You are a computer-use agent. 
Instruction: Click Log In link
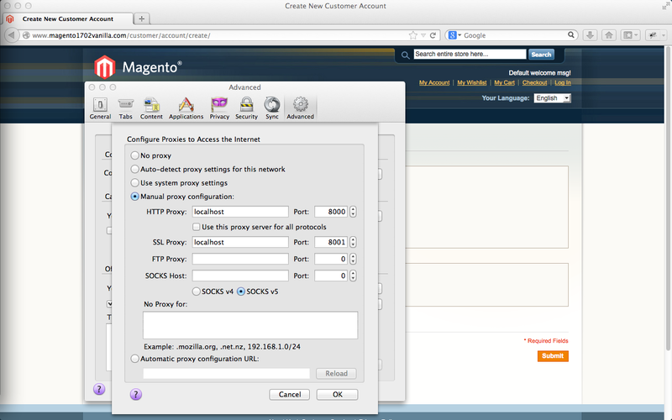pyautogui.click(x=563, y=82)
